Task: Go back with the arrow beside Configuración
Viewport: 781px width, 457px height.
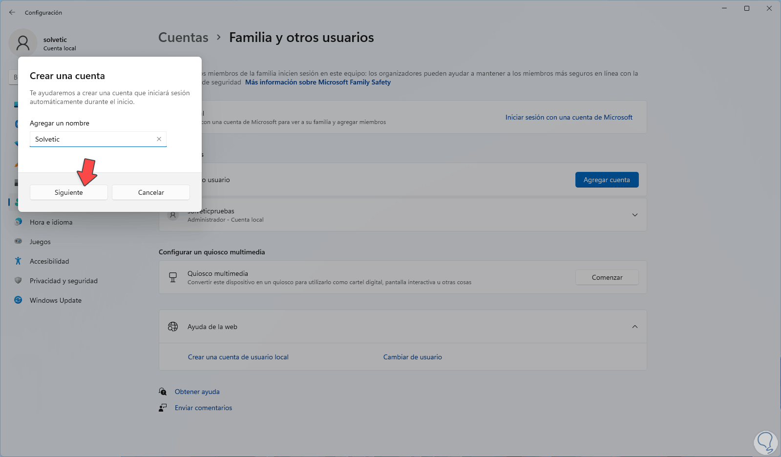Action: click(12, 12)
